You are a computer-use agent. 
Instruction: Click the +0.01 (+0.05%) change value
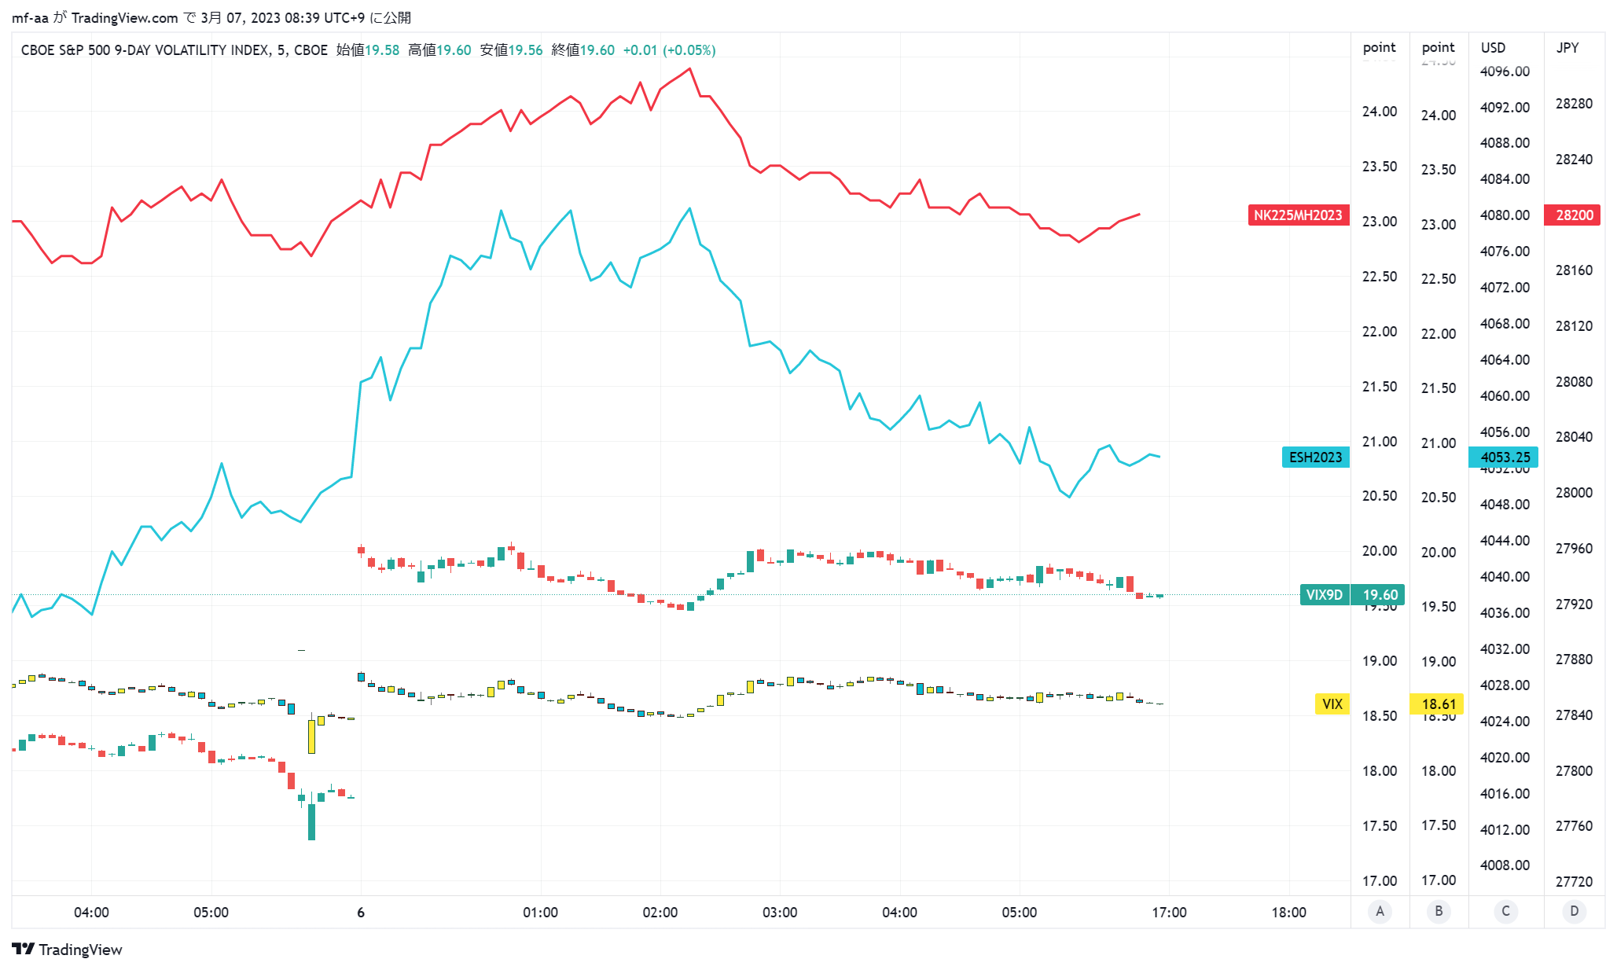[669, 50]
